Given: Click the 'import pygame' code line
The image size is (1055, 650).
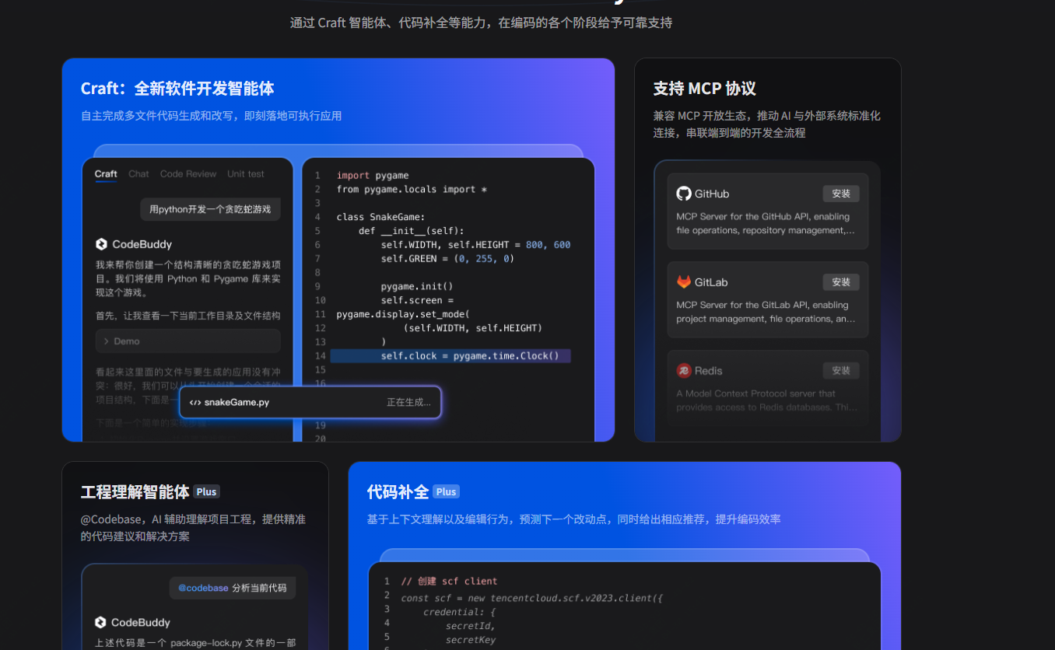Looking at the screenshot, I should [x=373, y=176].
